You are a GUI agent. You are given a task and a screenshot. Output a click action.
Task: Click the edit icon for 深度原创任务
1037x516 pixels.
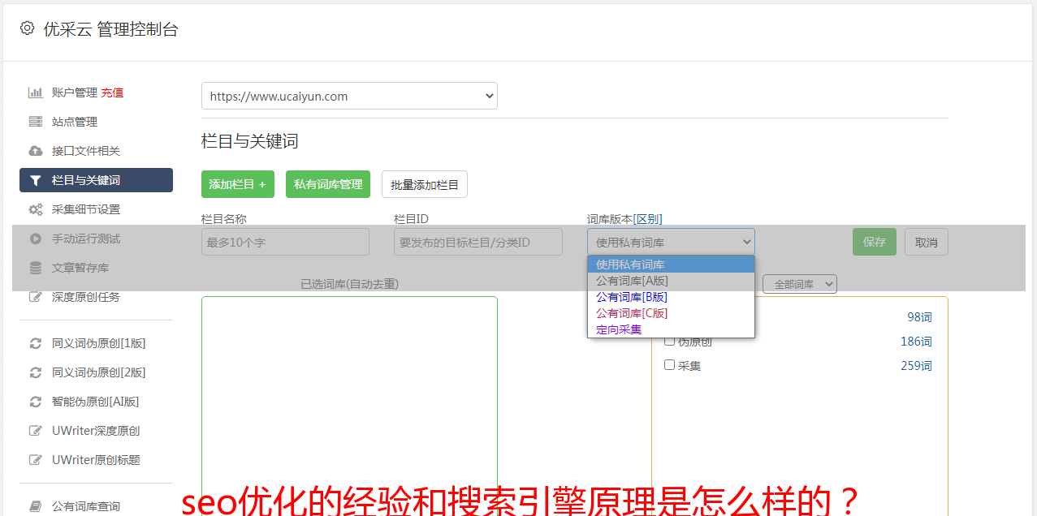pos(35,297)
